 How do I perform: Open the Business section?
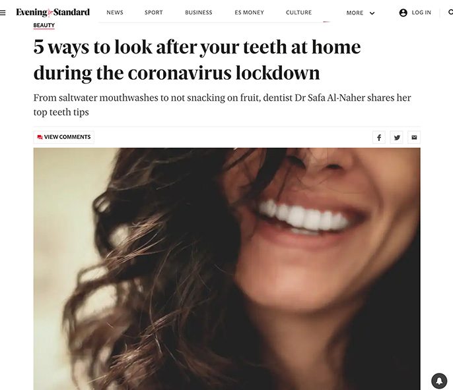pos(199,13)
